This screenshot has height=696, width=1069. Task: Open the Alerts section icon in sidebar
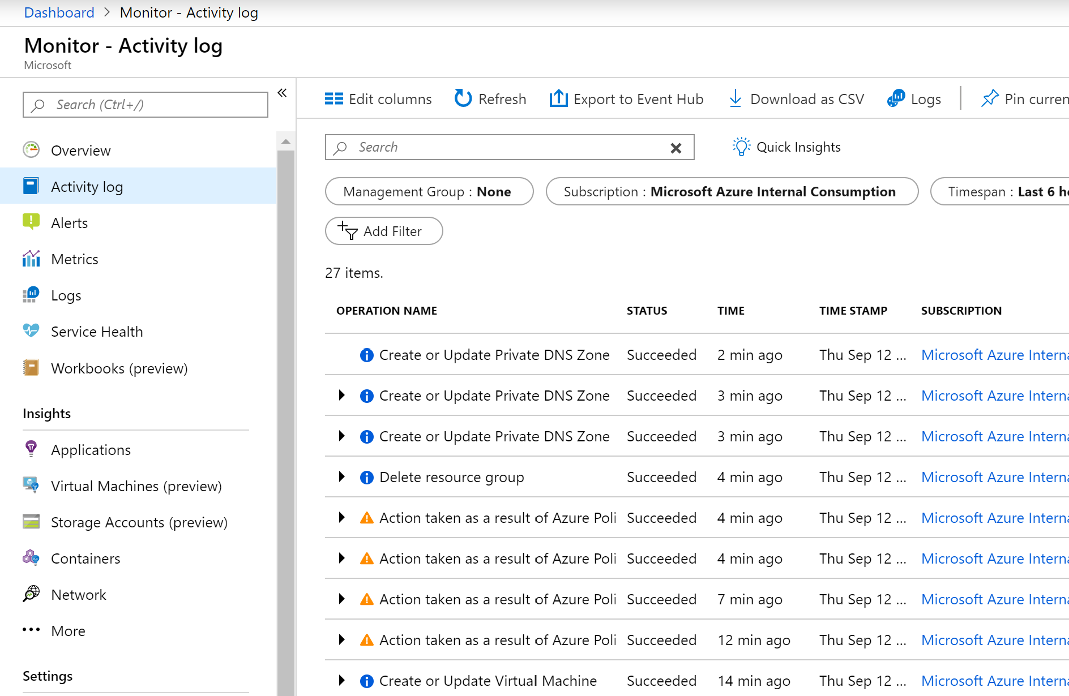(31, 222)
